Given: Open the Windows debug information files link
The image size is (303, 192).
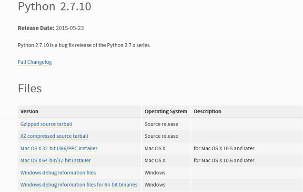Looking at the screenshot, I should pyautogui.click(x=58, y=173).
